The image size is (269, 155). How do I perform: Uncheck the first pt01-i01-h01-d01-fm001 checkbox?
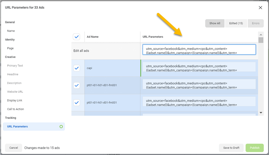(x=77, y=85)
